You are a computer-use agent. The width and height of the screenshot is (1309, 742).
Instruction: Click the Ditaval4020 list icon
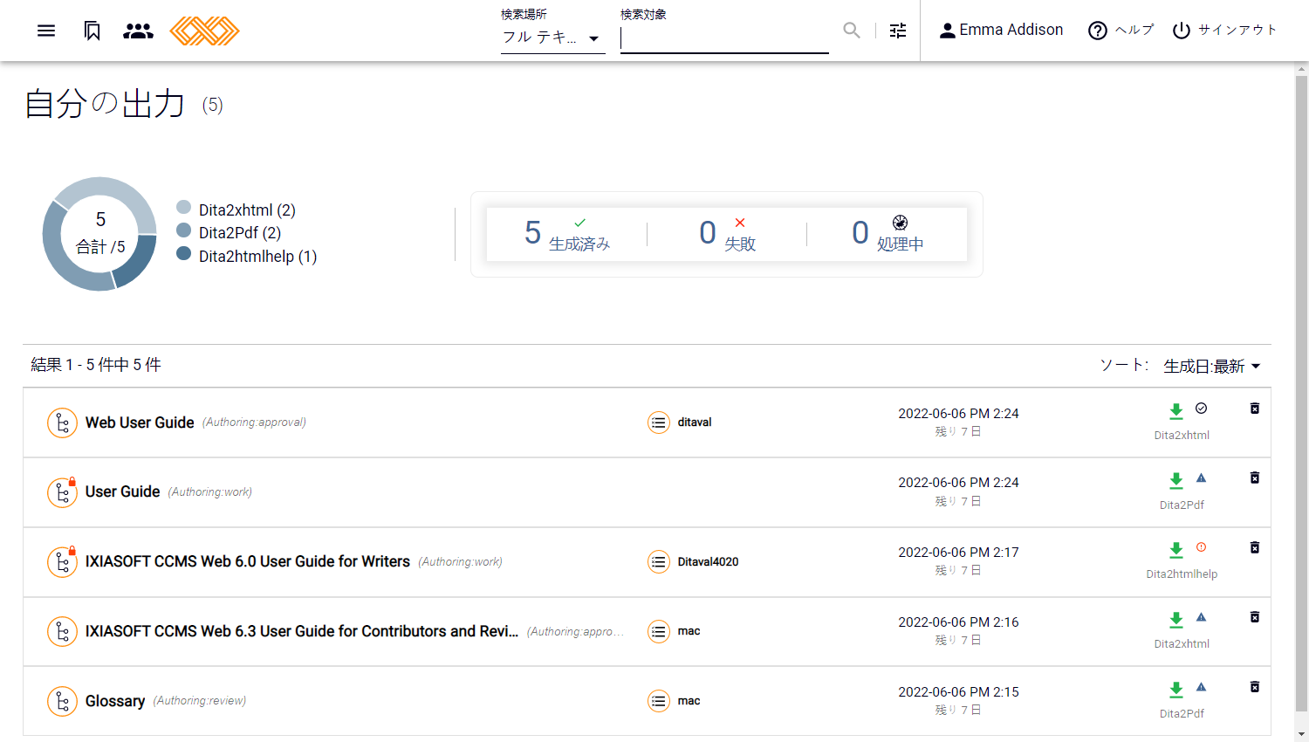point(659,561)
